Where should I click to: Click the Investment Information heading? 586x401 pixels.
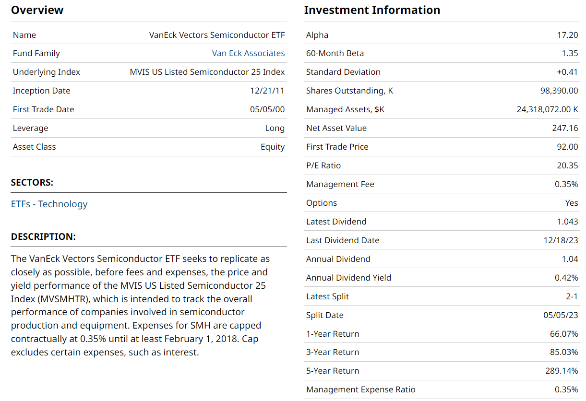372,10
